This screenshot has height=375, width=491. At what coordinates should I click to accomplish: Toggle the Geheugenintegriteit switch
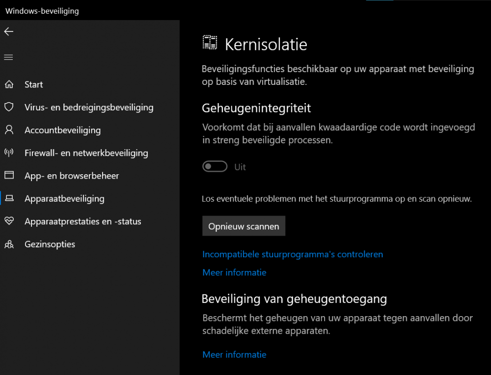[215, 167]
